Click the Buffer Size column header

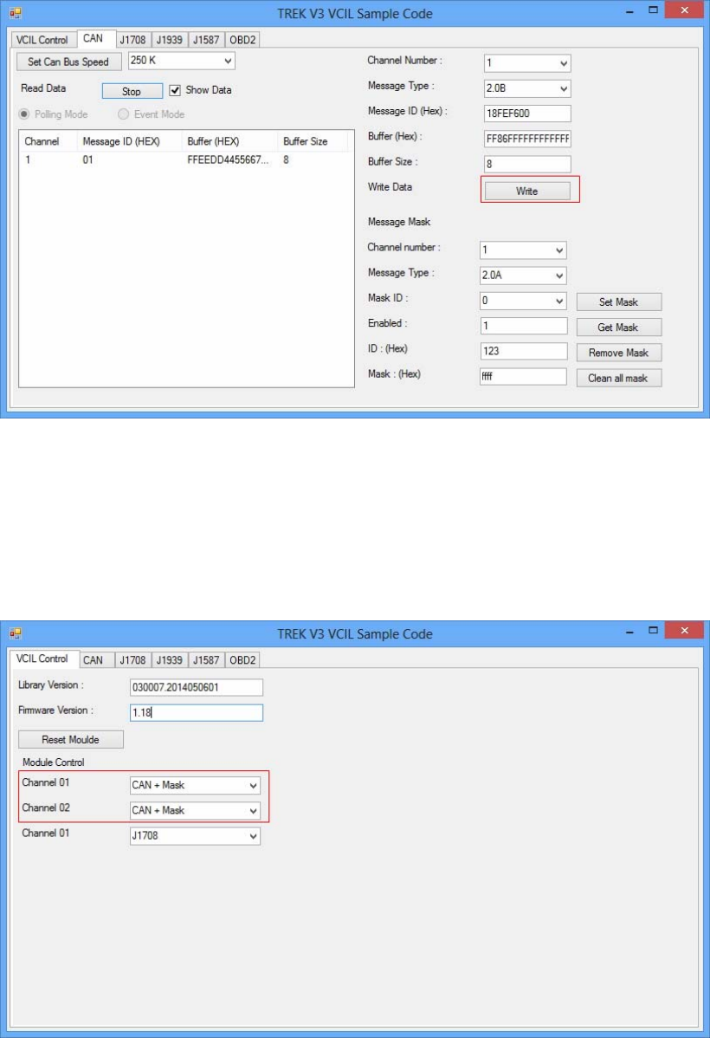(x=313, y=141)
